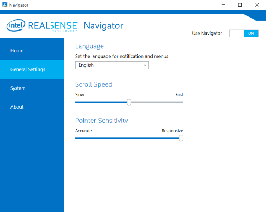The height and width of the screenshot is (212, 266).
Task: Click the RealSense Technology logo
Action: click(53, 26)
